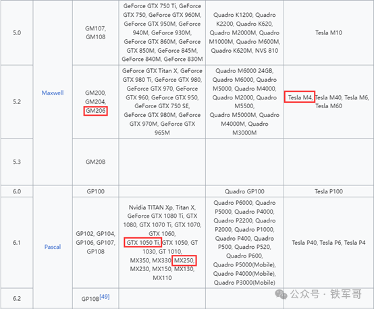This screenshot has height=309, width=374.
Task: Click the MX110 text
Action: click(162, 278)
